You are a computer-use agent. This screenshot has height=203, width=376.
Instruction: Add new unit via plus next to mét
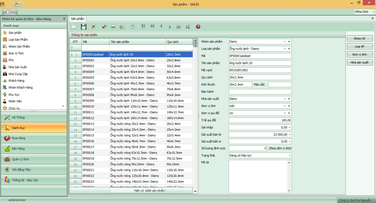click(x=289, y=106)
